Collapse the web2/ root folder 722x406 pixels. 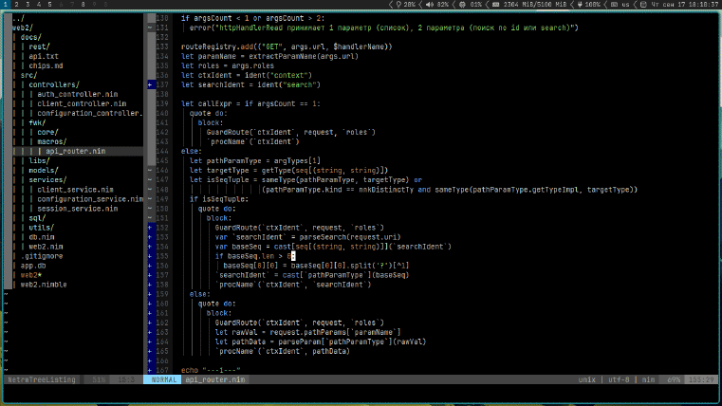click(x=23, y=28)
